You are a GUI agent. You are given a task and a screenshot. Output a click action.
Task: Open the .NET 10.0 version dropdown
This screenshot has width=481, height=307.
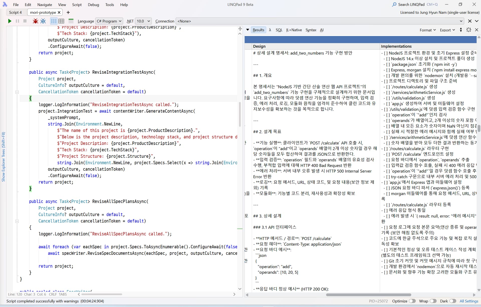coord(143,21)
